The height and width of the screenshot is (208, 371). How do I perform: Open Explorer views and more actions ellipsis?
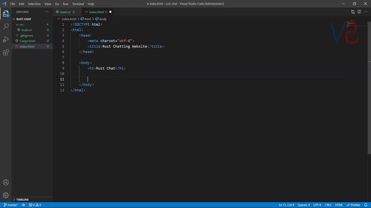coord(47,12)
